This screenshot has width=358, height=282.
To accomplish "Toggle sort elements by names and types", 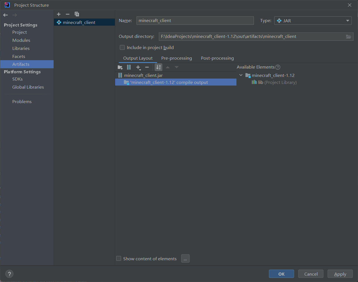I will click(158, 67).
